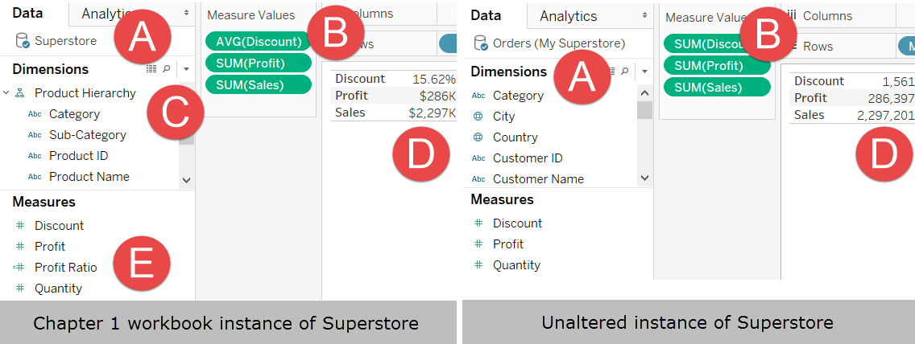Click Orders (My Superstore) data source icon

(x=480, y=43)
